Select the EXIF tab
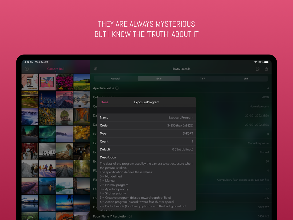Viewport: 293px width, 220px height. [159, 79]
